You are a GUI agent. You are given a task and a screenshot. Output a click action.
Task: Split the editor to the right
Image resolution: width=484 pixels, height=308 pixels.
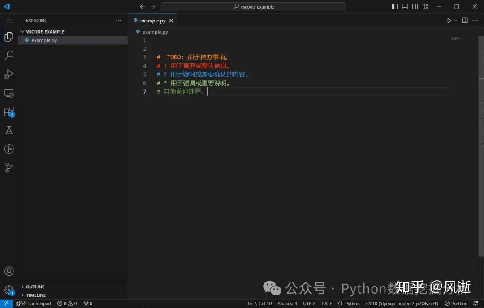point(465,20)
